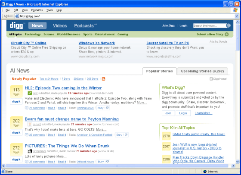Click the Bury thumbs-down icon on Bears story

point(126,135)
